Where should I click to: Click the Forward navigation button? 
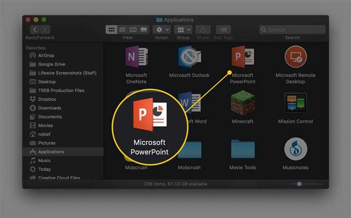(x=45, y=29)
